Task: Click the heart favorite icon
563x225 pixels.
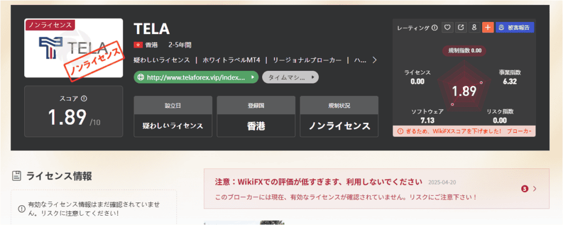Action: coord(448,27)
